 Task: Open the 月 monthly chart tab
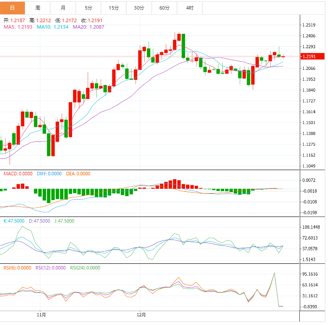click(63, 8)
